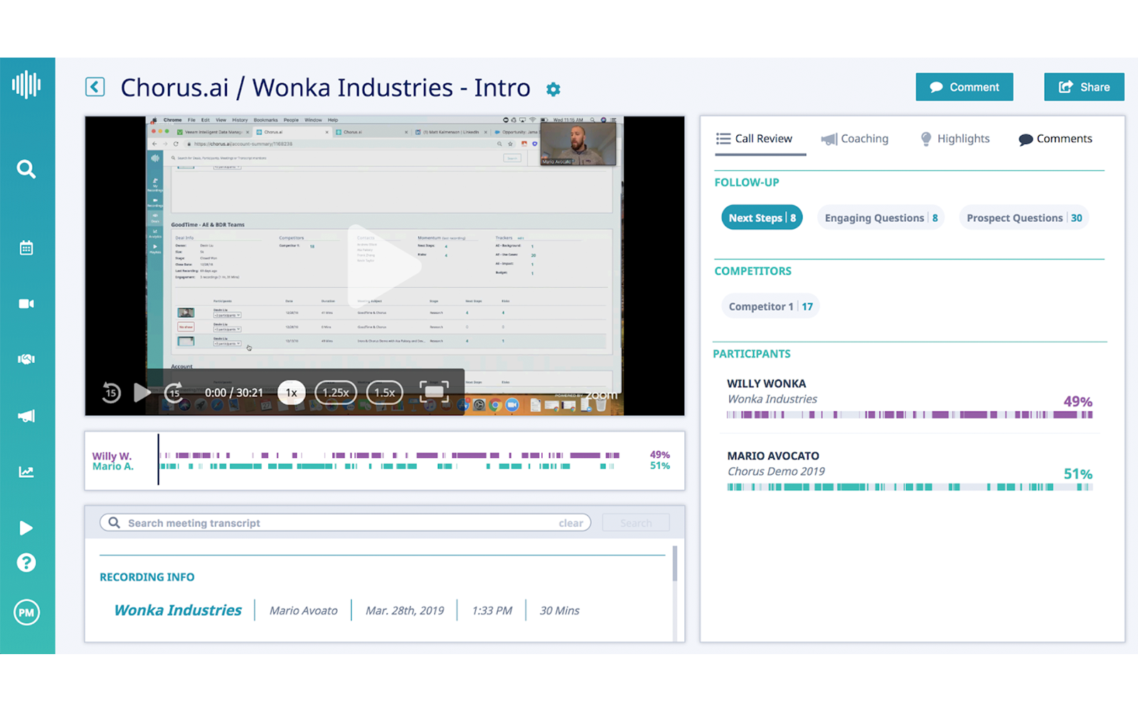Click Mario A. label on timeline
Image resolution: width=1138 pixels, height=711 pixels.
[113, 466]
